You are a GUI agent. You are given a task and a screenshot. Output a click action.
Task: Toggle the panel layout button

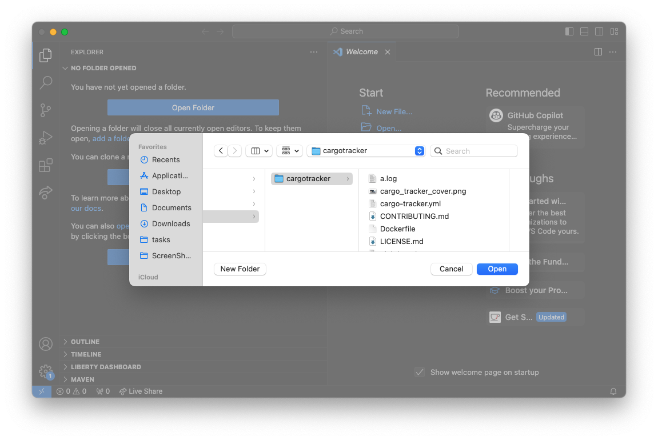(x=584, y=31)
